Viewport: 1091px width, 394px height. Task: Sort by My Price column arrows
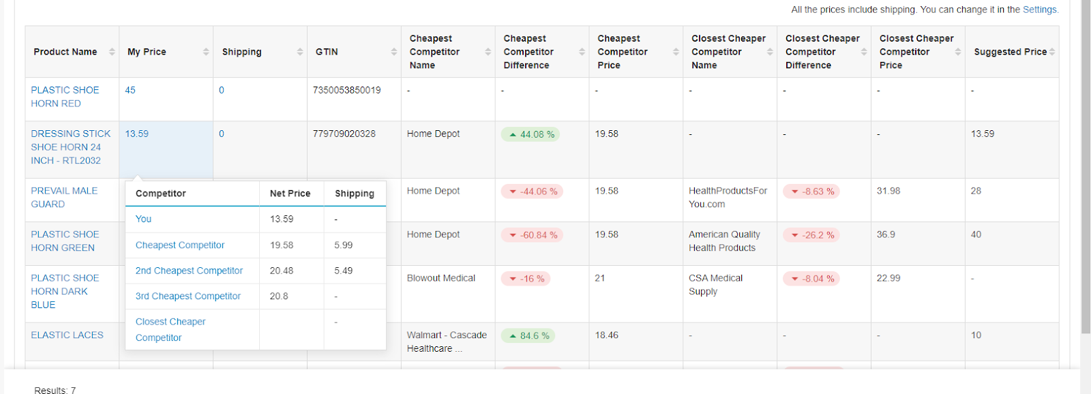tap(206, 52)
